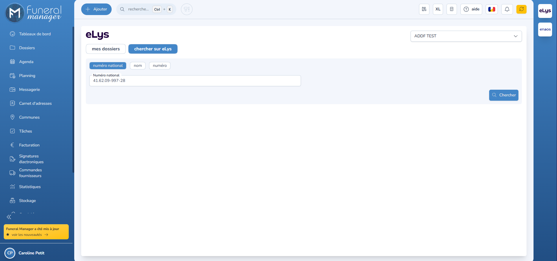Open notifications bell
This screenshot has width=557, height=261.
(x=507, y=9)
